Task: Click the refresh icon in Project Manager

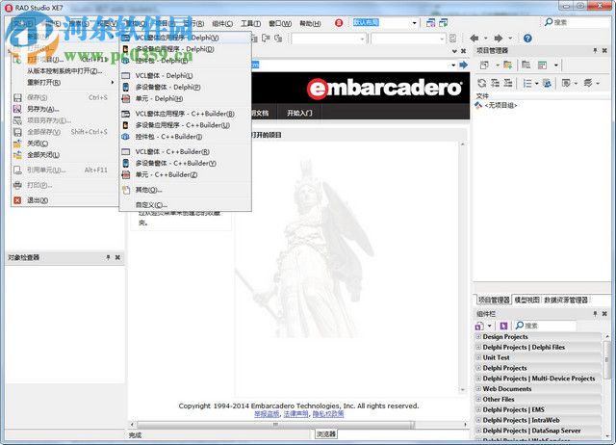Action: (482, 83)
